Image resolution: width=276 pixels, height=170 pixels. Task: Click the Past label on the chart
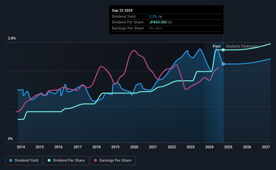216,46
